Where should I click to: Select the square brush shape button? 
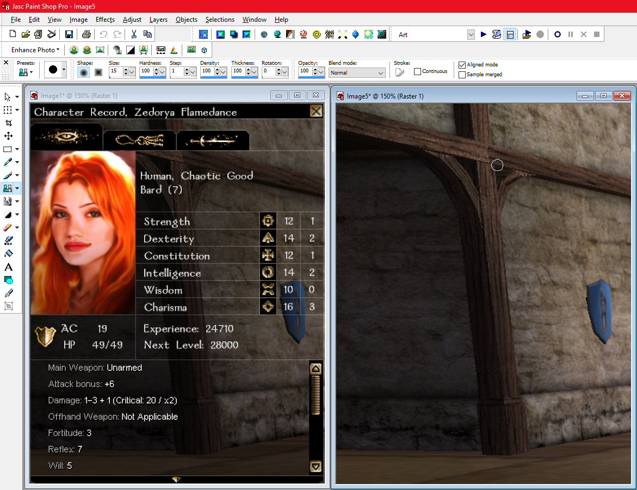(98, 72)
